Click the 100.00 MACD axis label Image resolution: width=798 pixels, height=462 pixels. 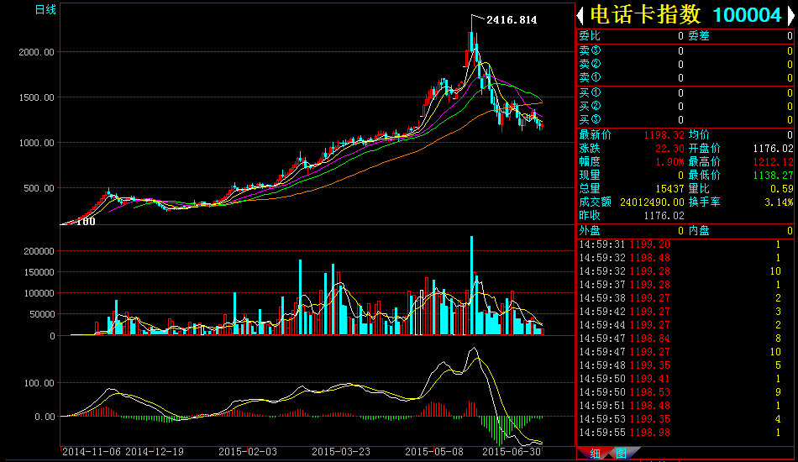click(39, 383)
